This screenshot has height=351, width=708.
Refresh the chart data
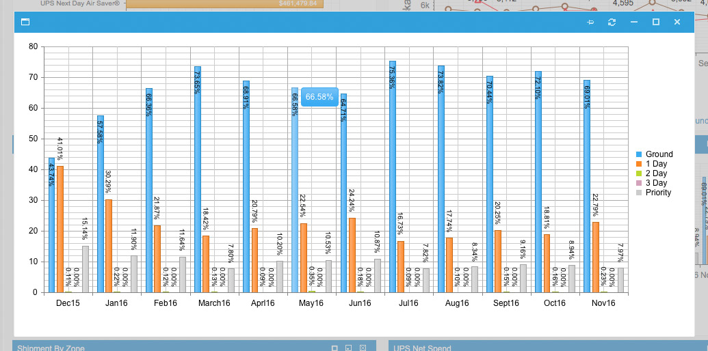pos(612,23)
